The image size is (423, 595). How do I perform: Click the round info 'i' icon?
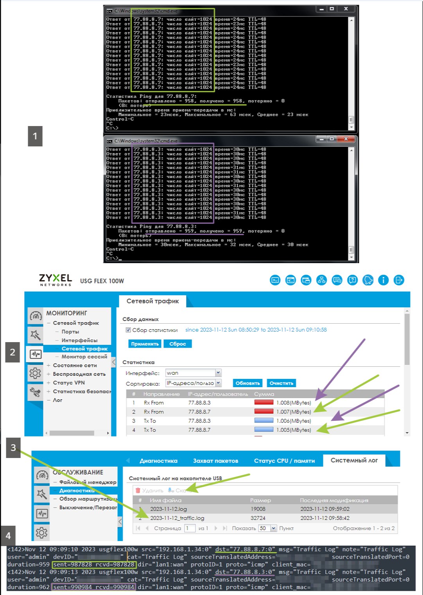tap(384, 280)
